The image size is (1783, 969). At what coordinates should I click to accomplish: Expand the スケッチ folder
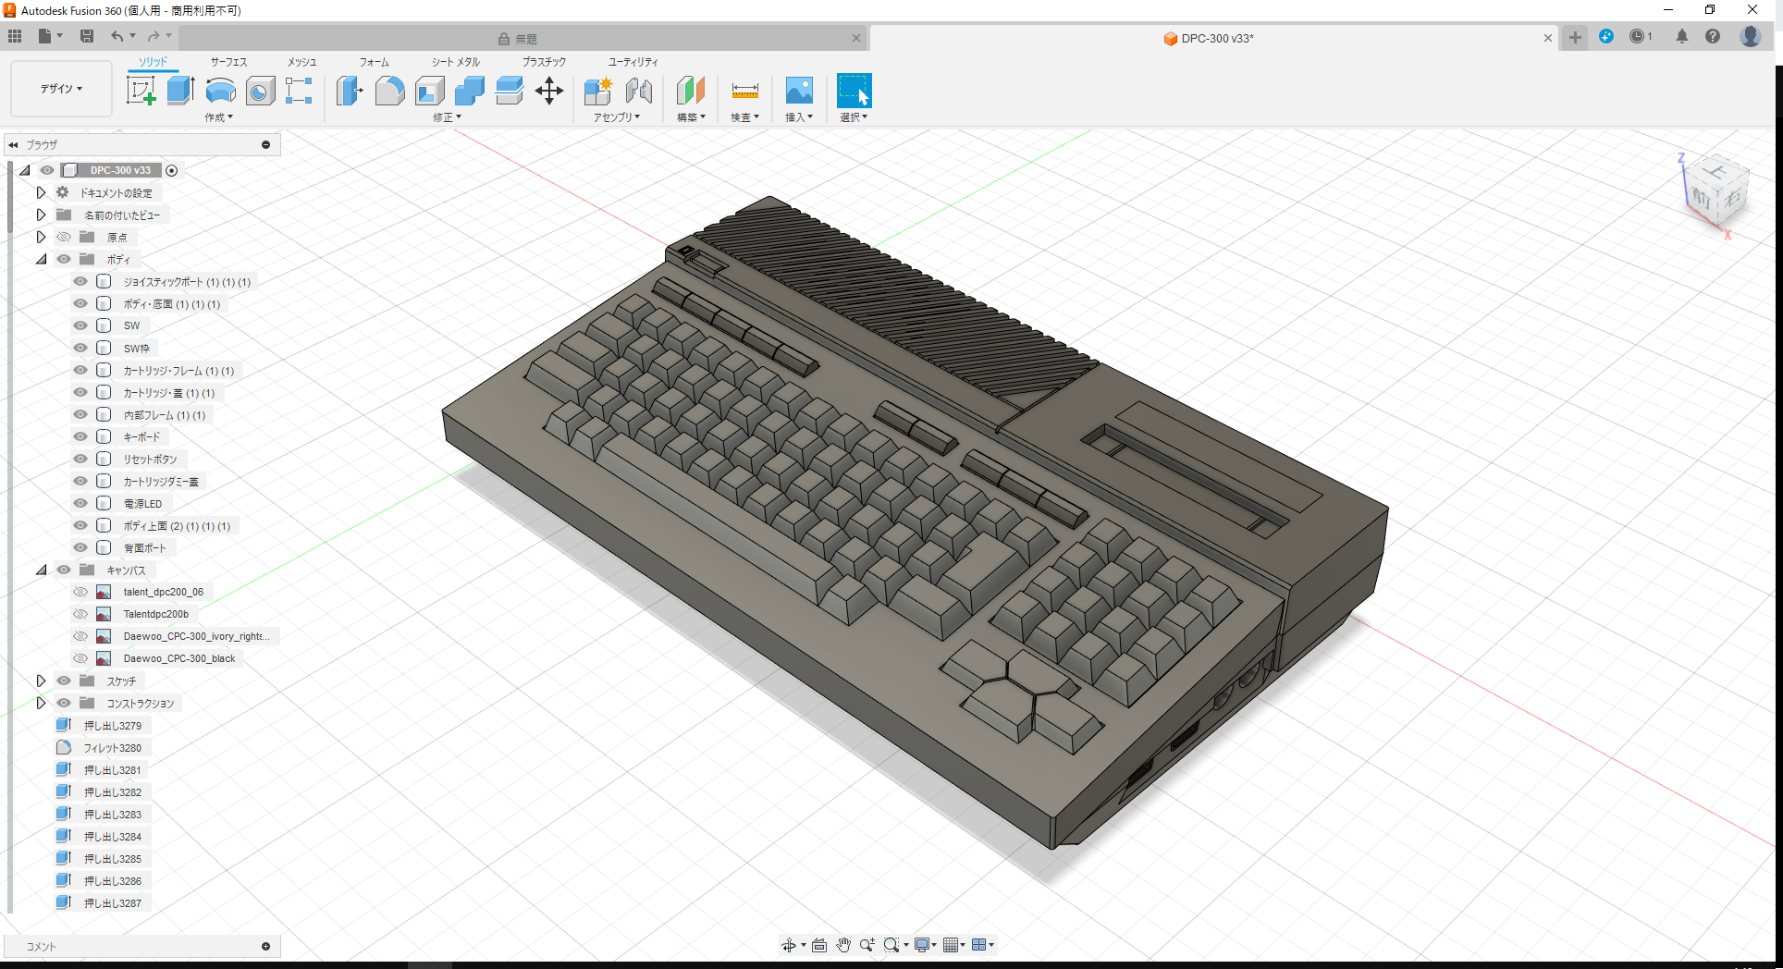tap(41, 681)
